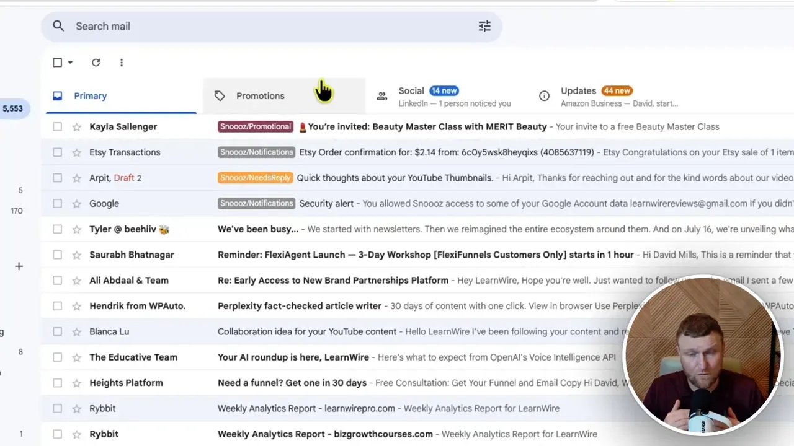
Task: Click into the Search mail field
Action: (272, 26)
